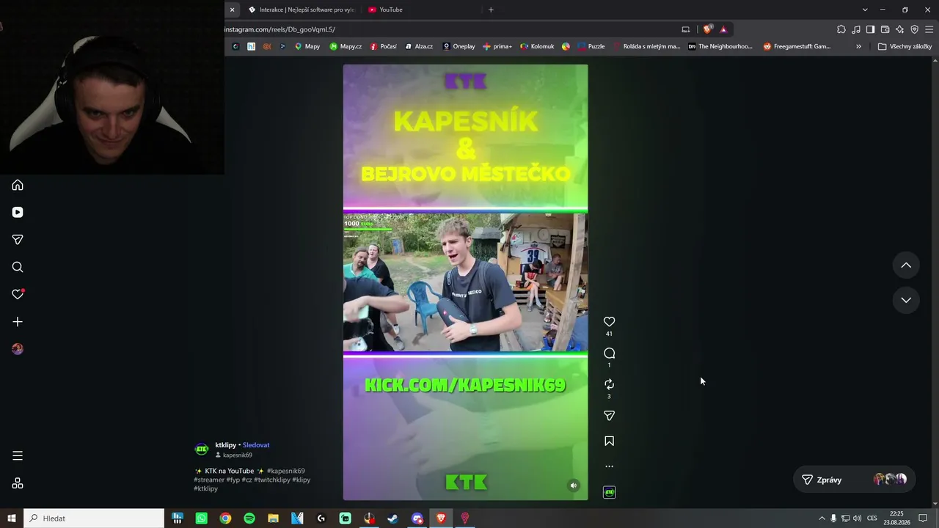Open Brave Shields lion icon
This screenshot has width=939, height=528.
707,29
